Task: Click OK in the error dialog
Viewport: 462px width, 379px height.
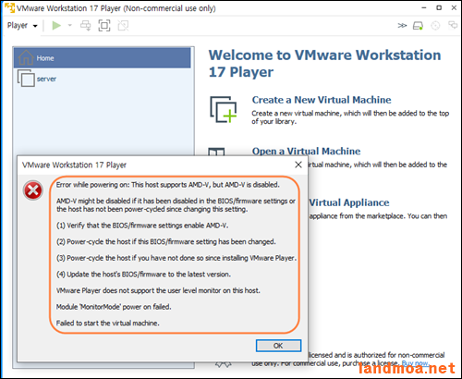Action: [x=278, y=346]
